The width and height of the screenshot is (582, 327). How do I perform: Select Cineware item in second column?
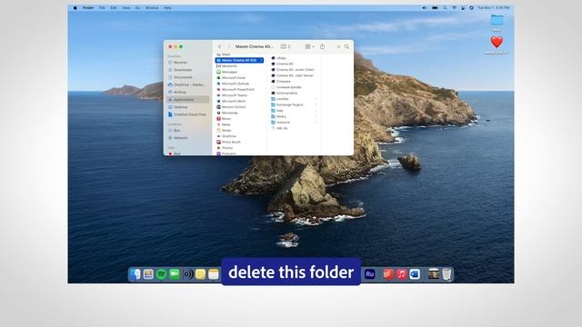click(x=283, y=82)
